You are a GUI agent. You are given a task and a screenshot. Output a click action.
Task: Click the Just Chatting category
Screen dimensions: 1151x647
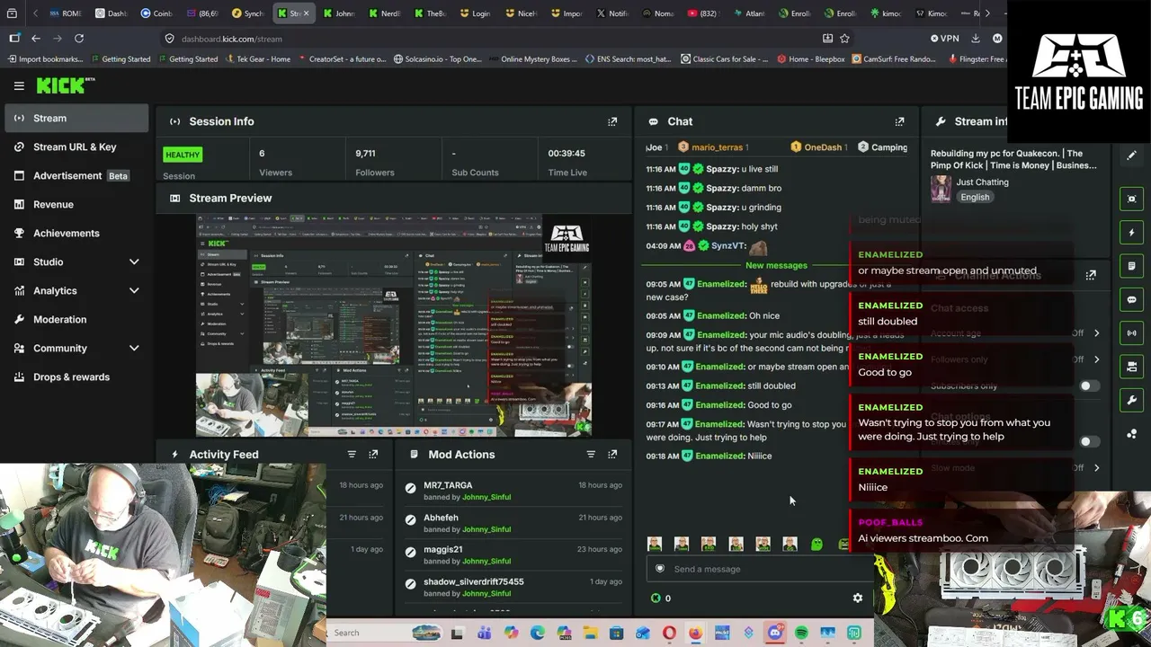point(982,182)
